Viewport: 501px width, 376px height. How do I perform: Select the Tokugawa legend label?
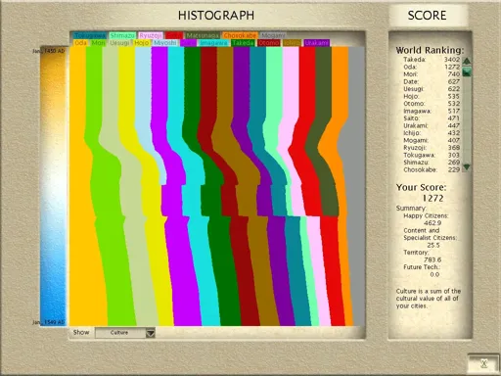tap(90, 35)
